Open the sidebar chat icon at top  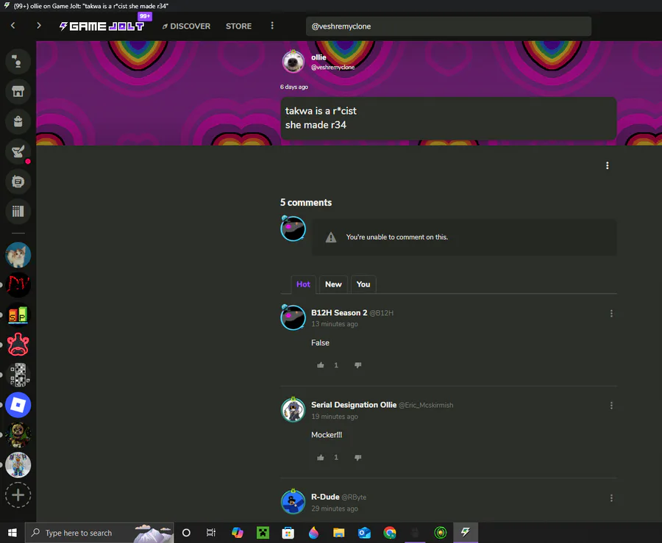click(x=18, y=62)
